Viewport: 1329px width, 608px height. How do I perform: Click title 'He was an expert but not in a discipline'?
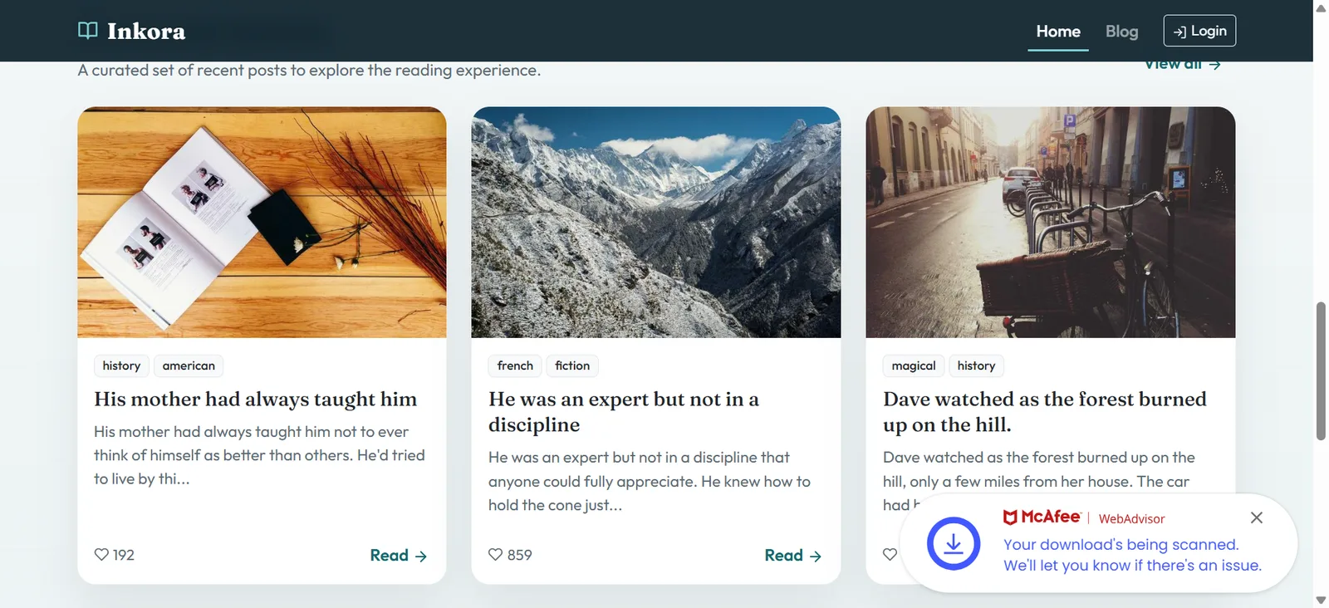[624, 412]
